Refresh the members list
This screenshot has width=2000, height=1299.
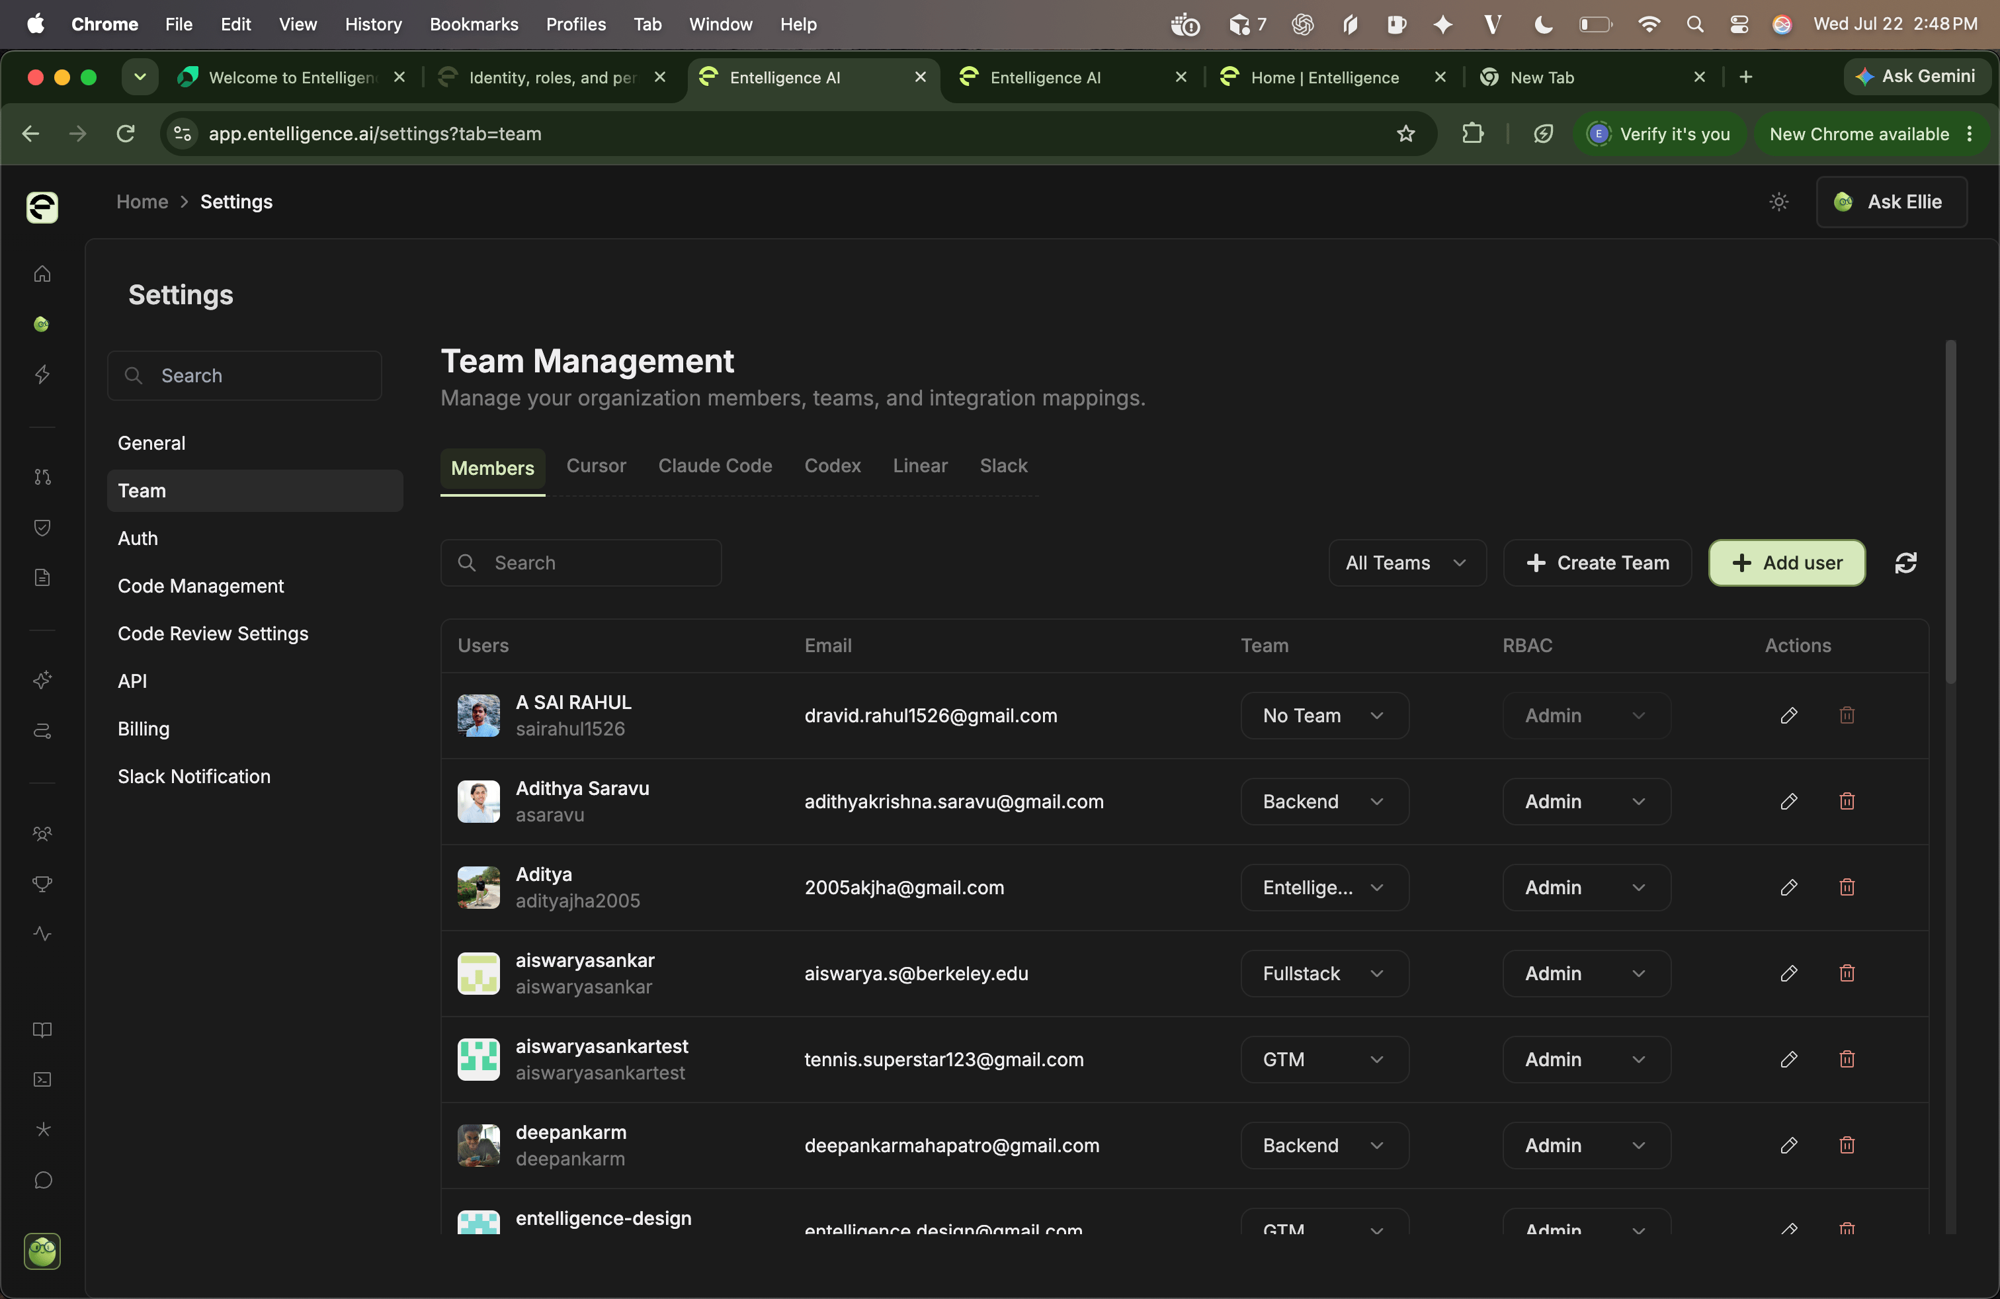1905,563
